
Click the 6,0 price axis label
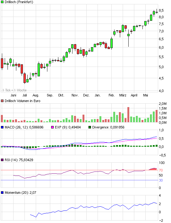[161, 47]
